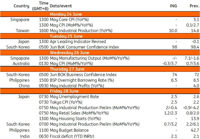Image resolution: width=200 pixels, height=139 pixels.
Task: Click the 1600 time for Taiwan
Action: tap(44, 31)
